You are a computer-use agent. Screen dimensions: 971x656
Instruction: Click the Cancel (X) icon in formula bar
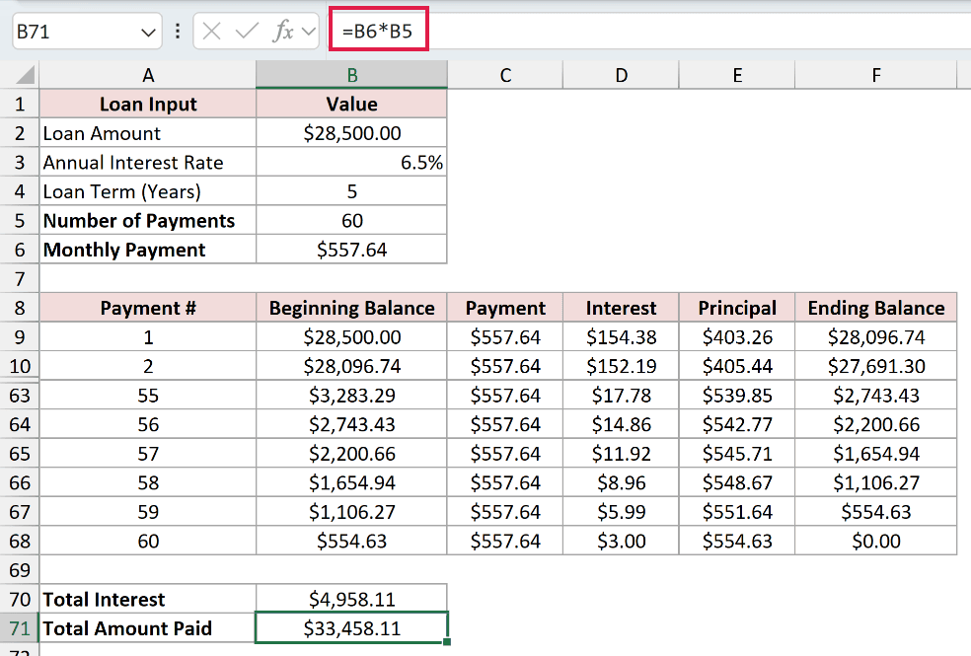tap(212, 31)
